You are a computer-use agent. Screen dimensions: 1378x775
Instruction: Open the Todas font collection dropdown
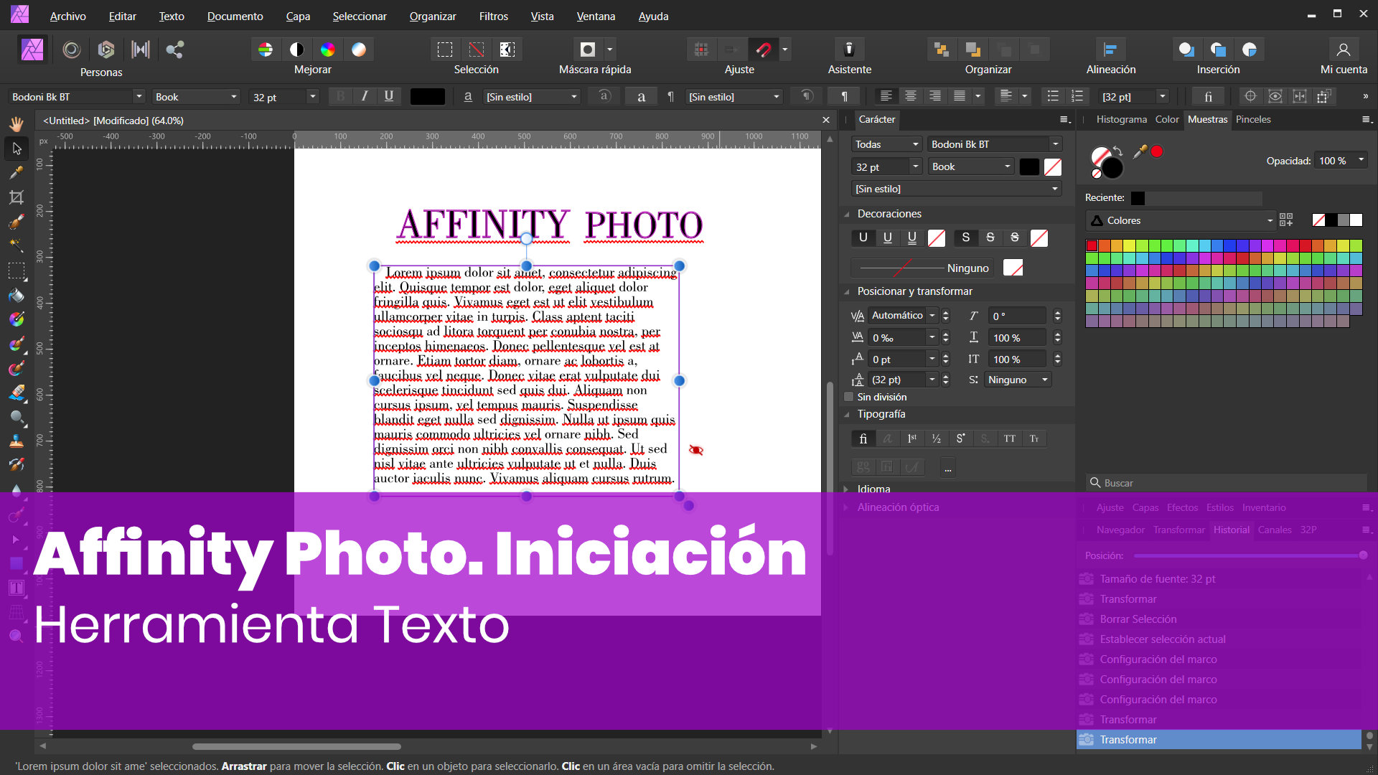pyautogui.click(x=886, y=144)
